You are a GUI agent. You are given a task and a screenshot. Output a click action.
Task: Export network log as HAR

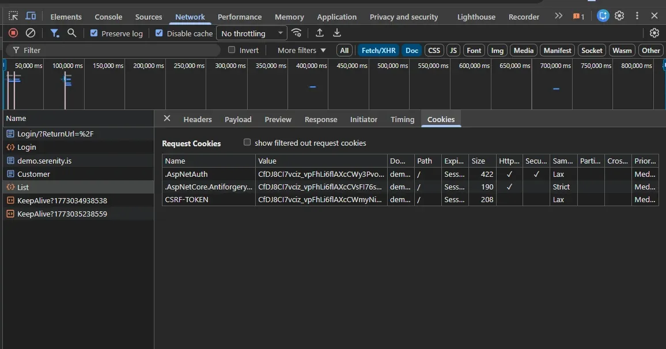(337, 33)
